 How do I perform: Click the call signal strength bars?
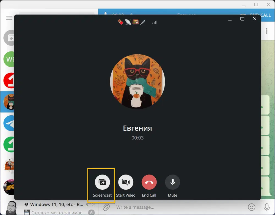[x=155, y=22]
